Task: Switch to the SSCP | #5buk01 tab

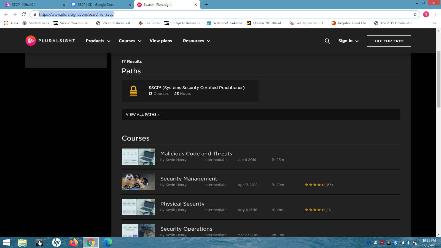Action: 35,5
